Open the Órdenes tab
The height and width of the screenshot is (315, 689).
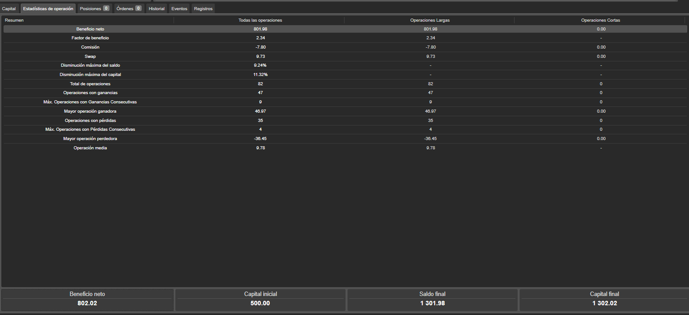(129, 9)
